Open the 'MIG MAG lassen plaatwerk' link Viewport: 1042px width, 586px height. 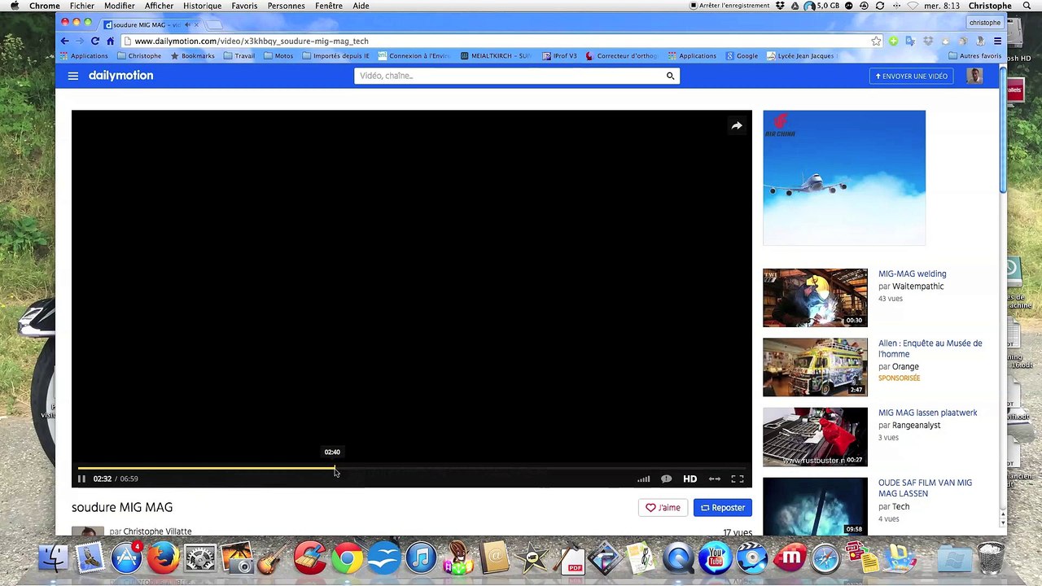[x=927, y=413]
